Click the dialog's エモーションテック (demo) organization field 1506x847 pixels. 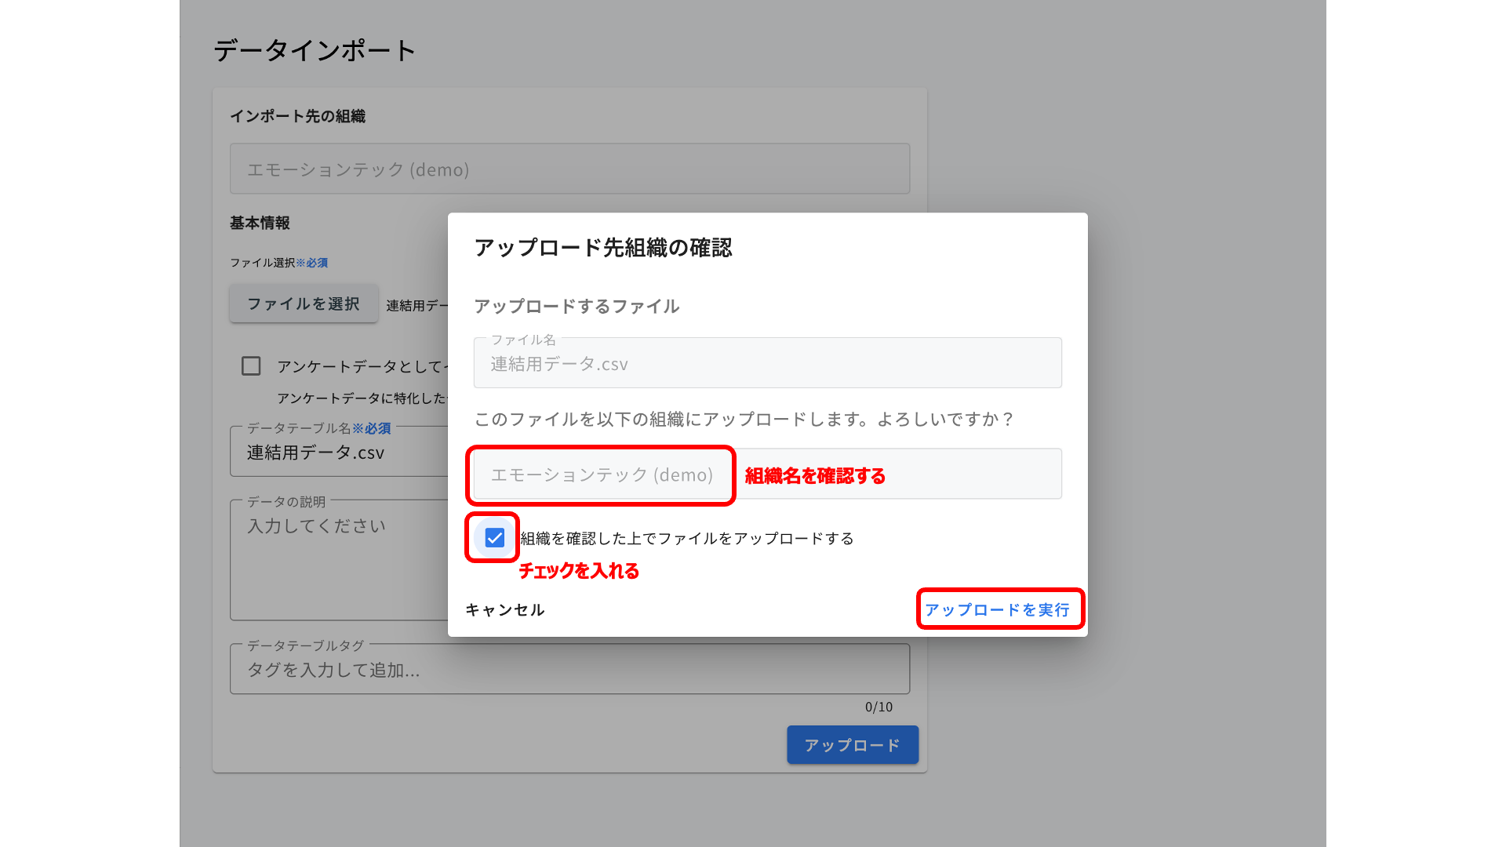(x=602, y=475)
